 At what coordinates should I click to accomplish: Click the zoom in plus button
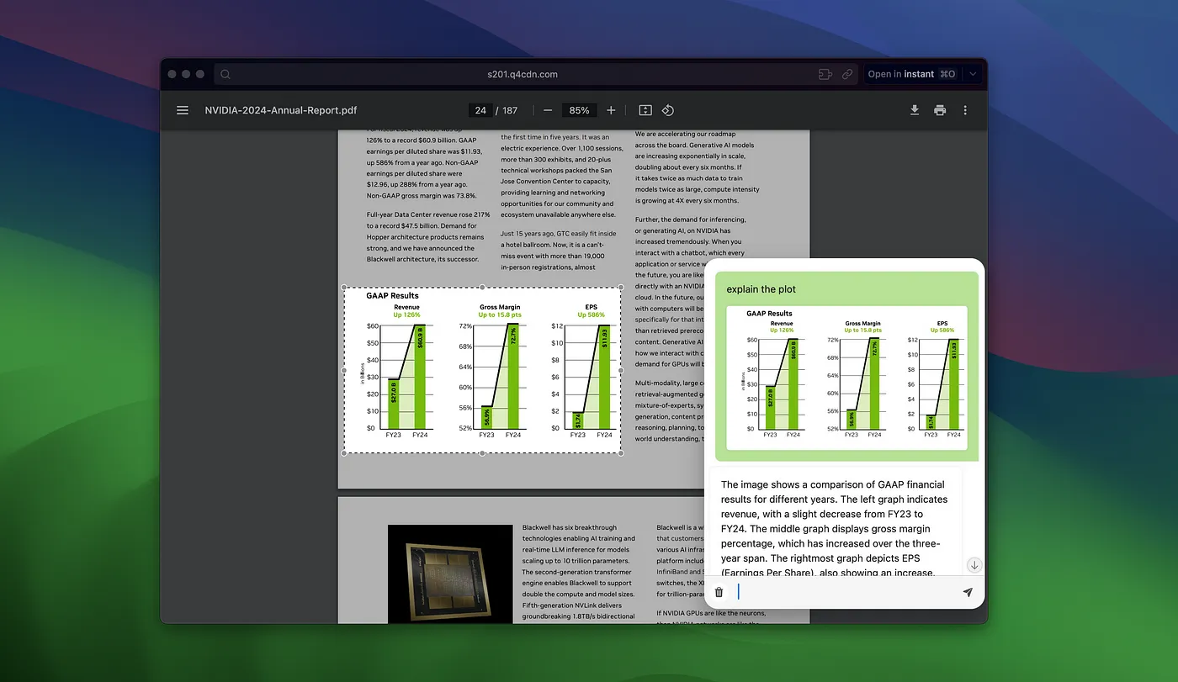point(611,110)
